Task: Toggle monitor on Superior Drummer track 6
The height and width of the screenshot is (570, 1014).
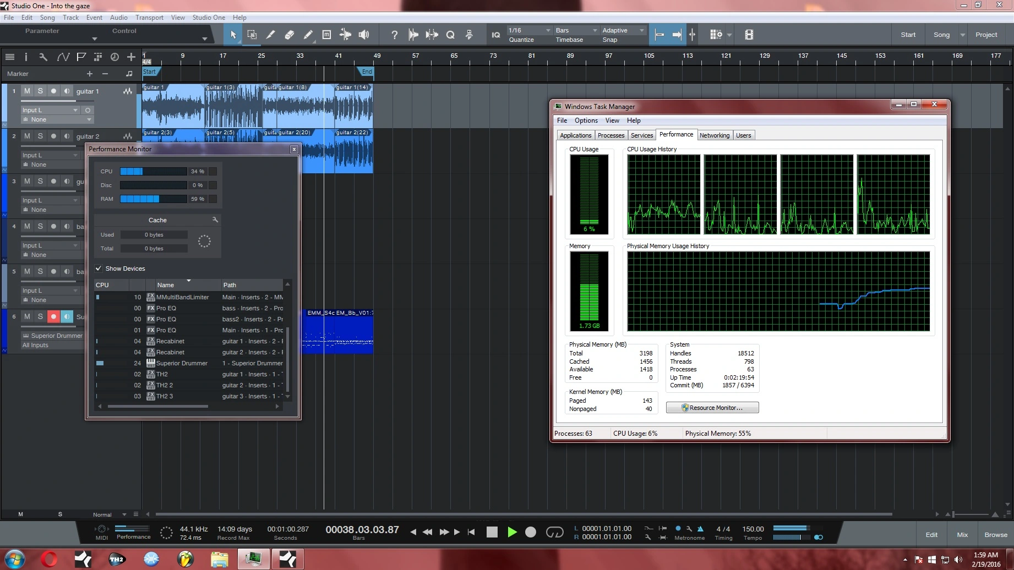Action: [67, 316]
